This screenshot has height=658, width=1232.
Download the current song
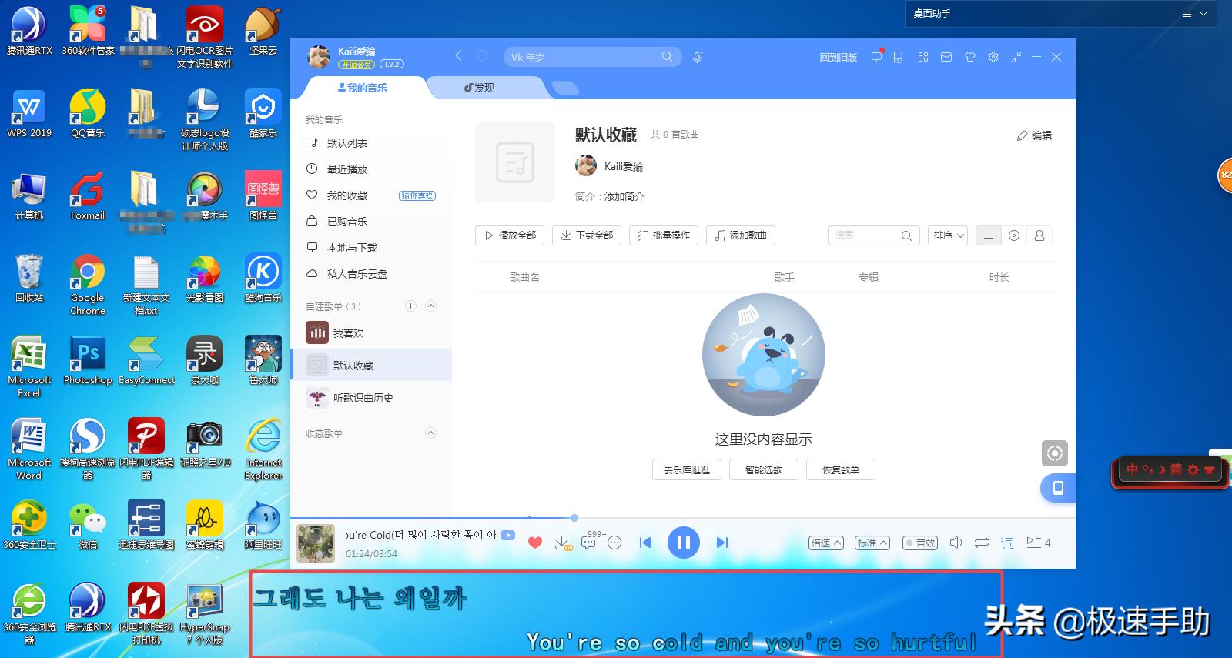tap(563, 543)
